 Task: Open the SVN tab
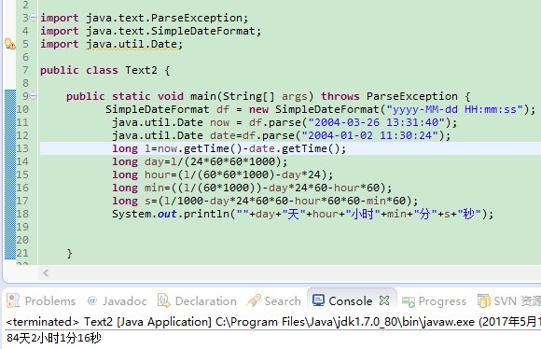(509, 300)
